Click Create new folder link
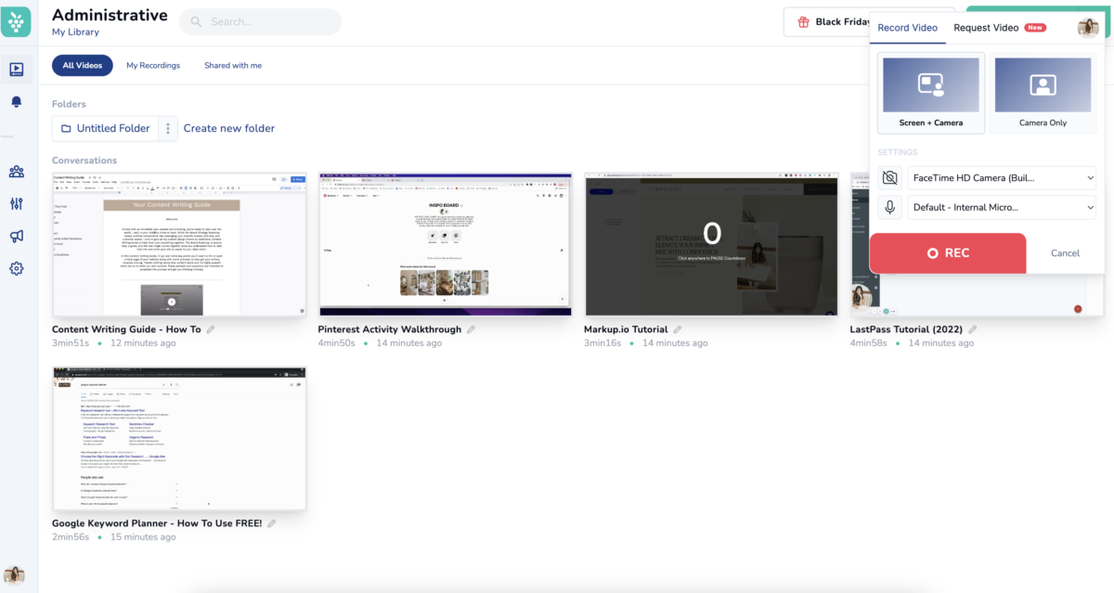 click(x=229, y=128)
